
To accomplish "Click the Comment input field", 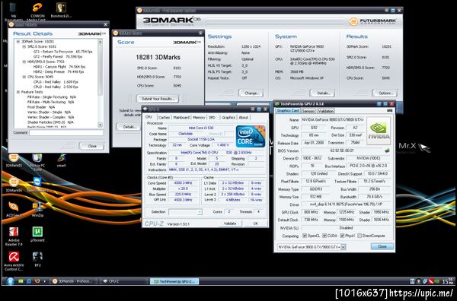I will [x=66, y=132].
